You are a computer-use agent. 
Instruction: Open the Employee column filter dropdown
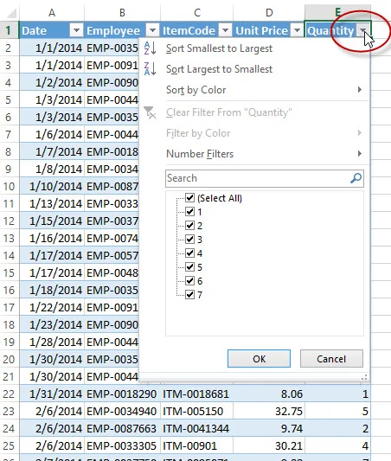pyautogui.click(x=152, y=30)
